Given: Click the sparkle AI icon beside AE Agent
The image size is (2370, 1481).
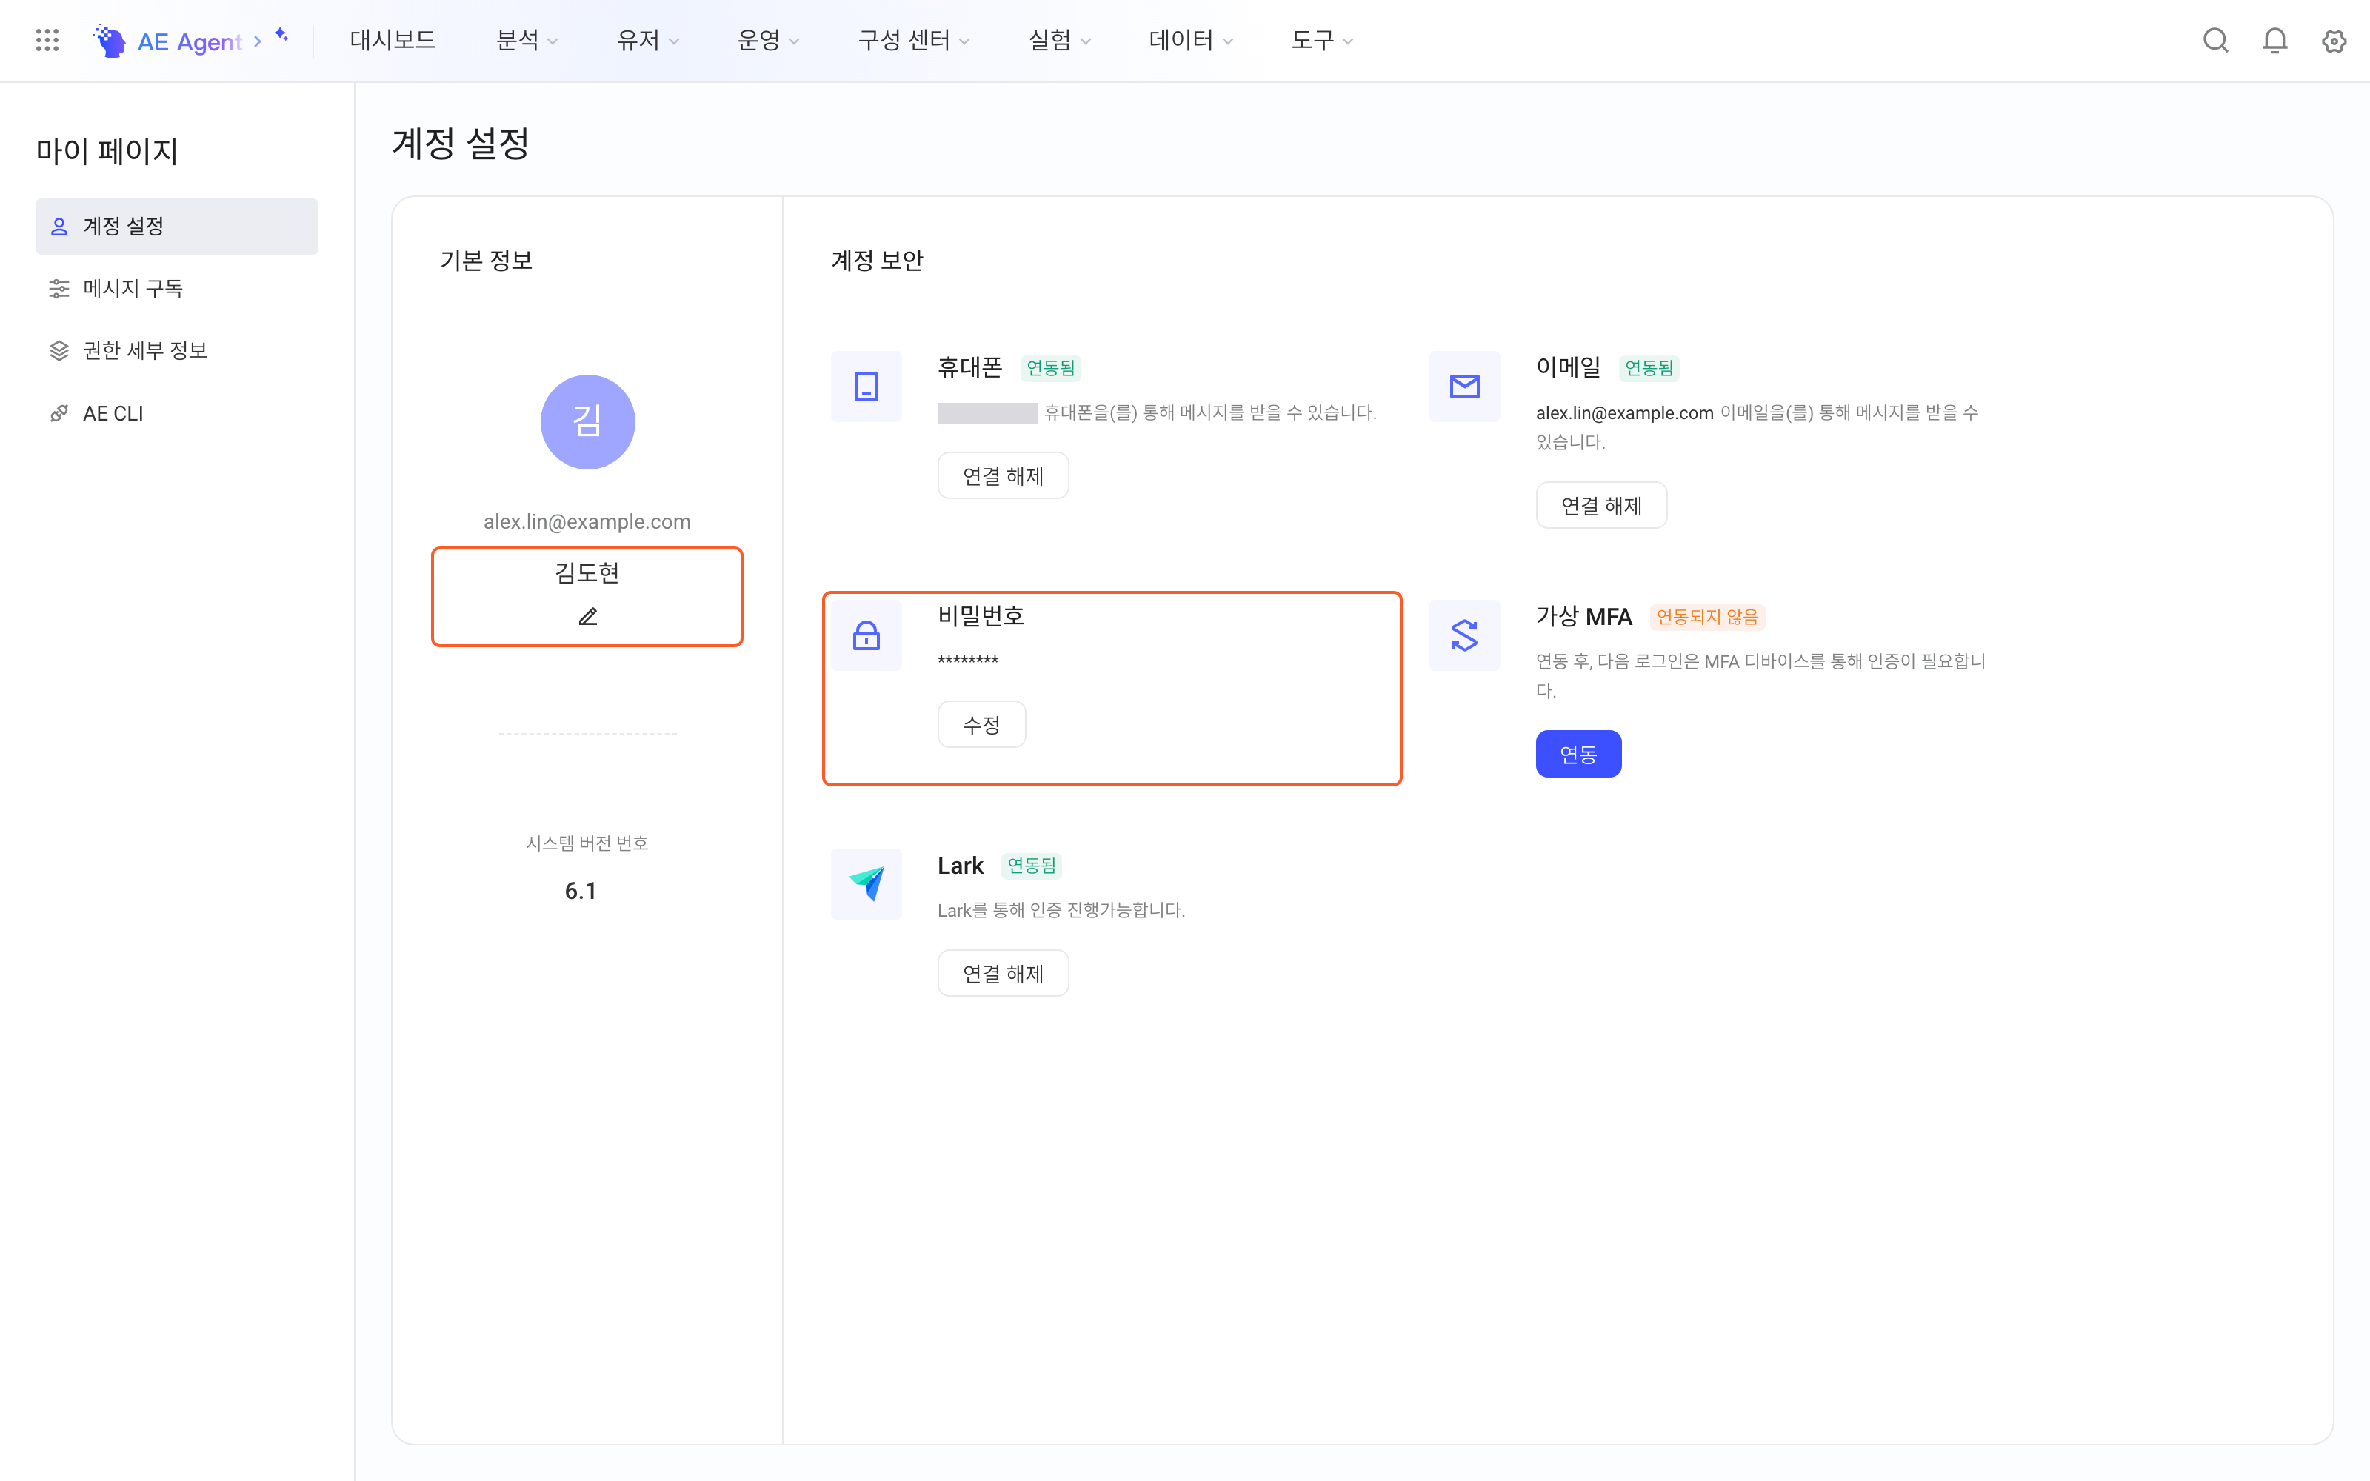Looking at the screenshot, I should [282, 36].
